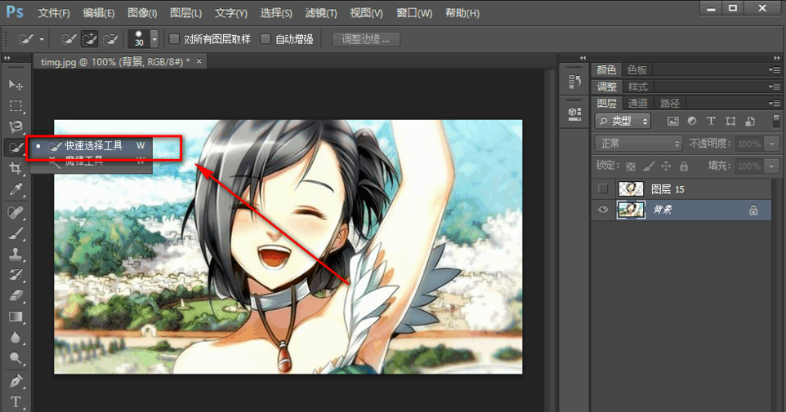Viewport: 786px width, 412px height.
Task: Select the Crop tool
Action: 15,169
